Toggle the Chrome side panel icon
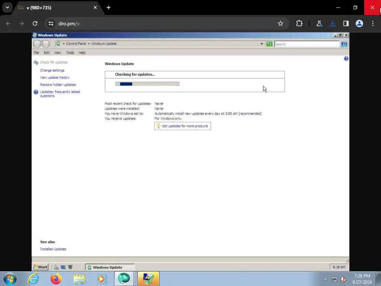This screenshot has height=286, width=381. point(346,23)
